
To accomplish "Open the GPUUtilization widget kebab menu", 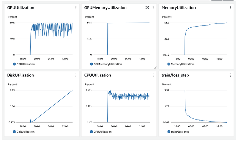I will click(76, 7).
